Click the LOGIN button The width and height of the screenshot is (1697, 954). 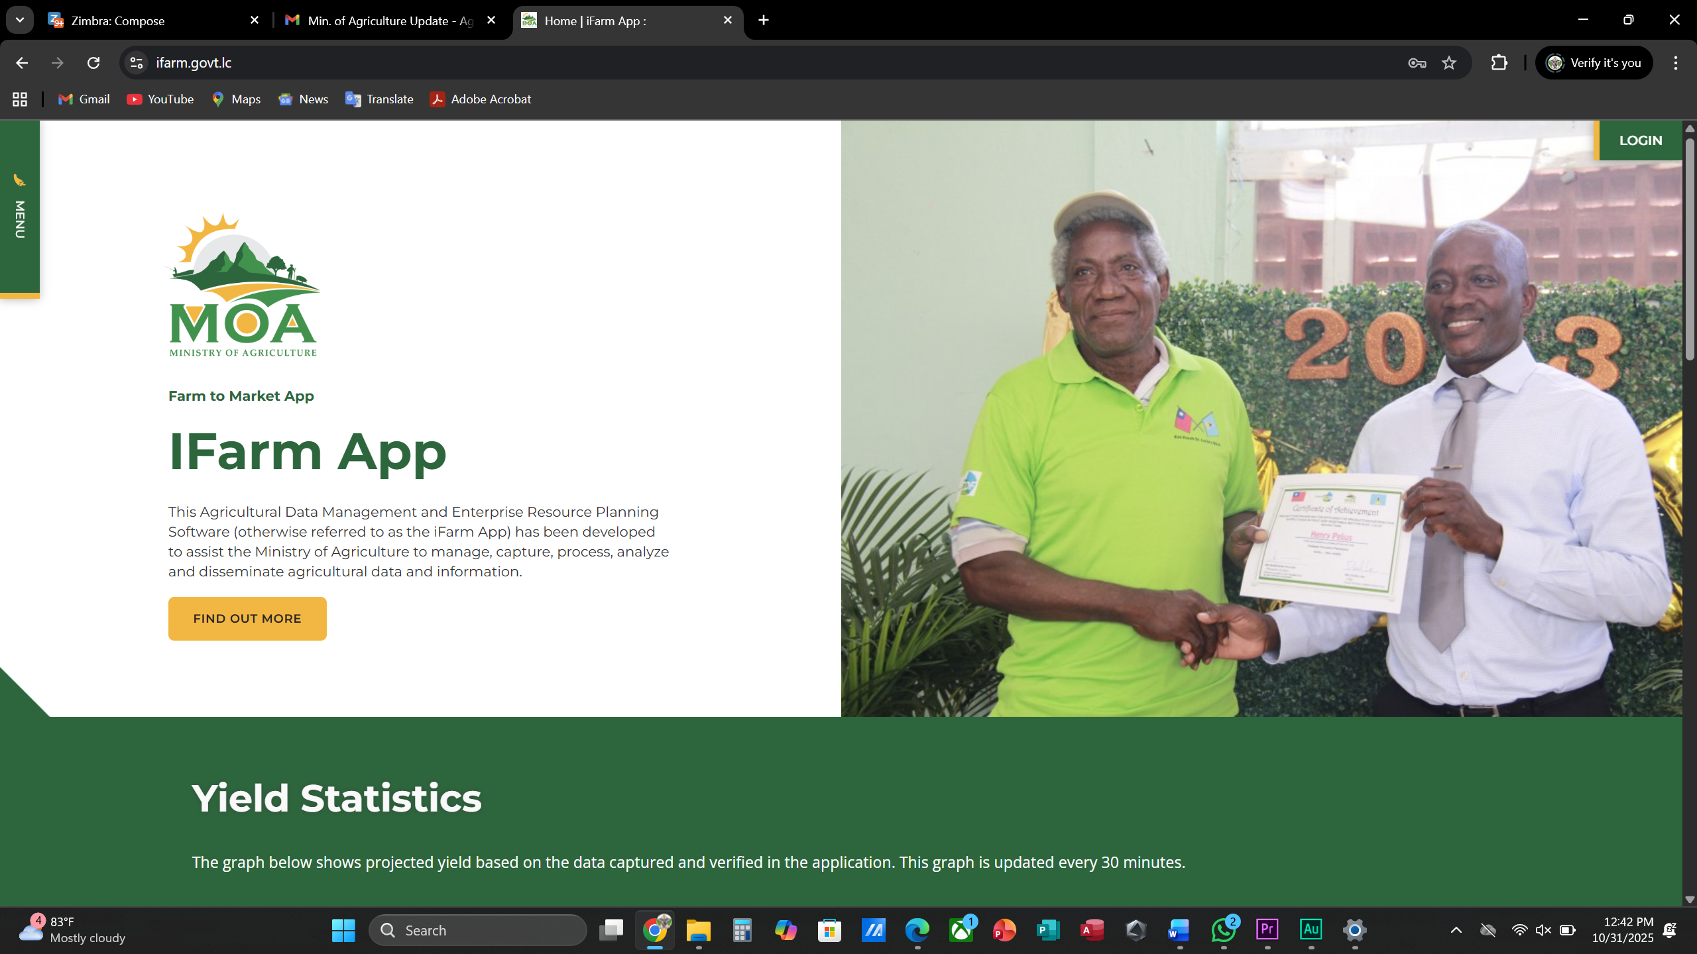pyautogui.click(x=1640, y=140)
